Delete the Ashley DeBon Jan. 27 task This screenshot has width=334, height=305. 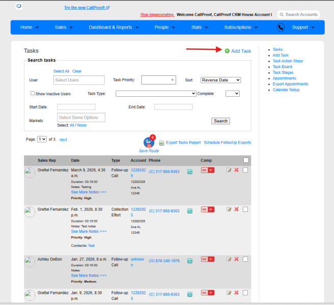click(236, 259)
